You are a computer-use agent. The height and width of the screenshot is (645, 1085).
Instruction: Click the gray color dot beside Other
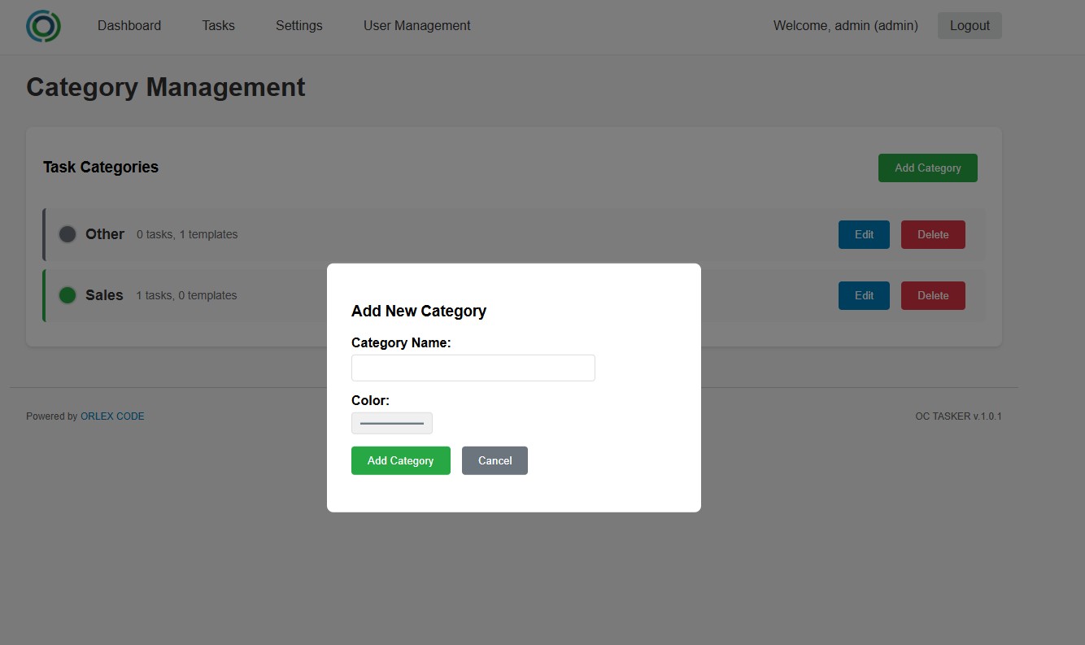pos(68,234)
